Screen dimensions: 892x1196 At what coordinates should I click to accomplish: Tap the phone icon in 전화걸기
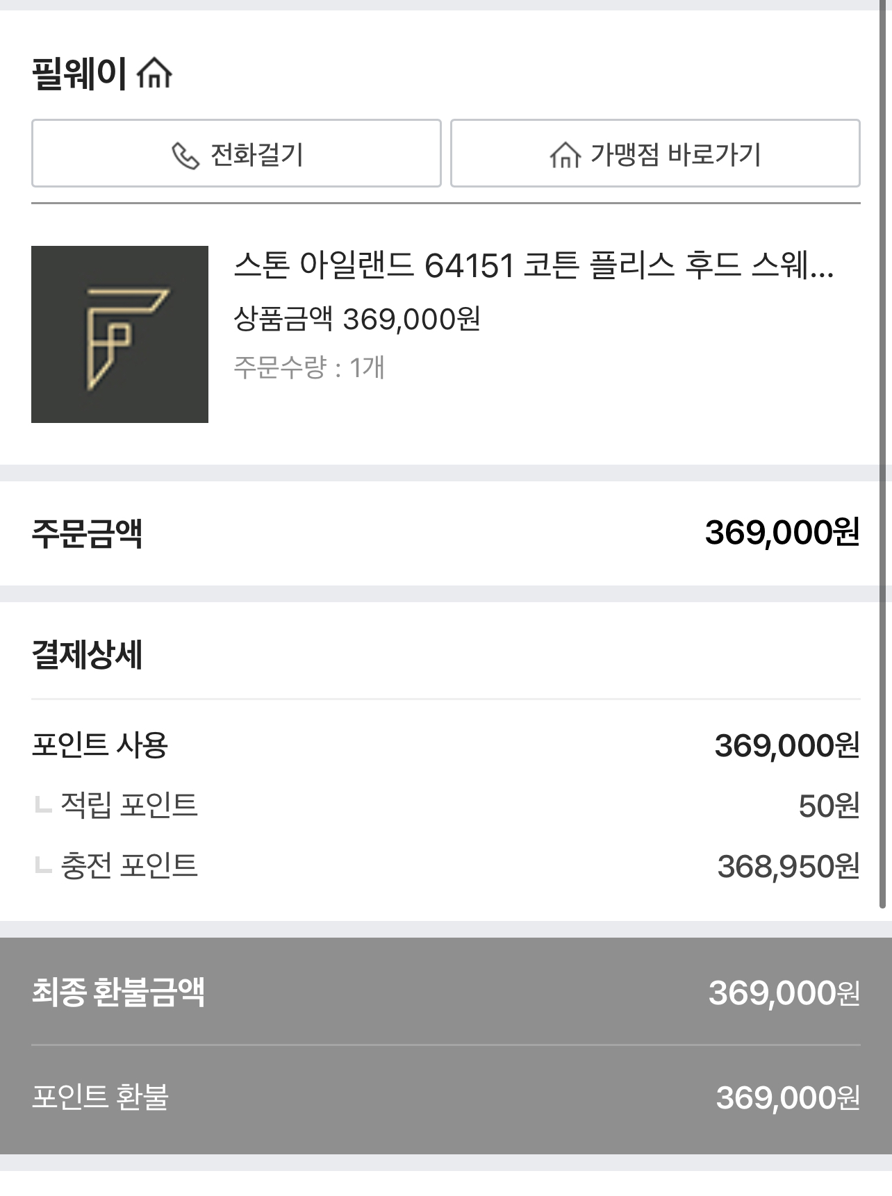(185, 156)
